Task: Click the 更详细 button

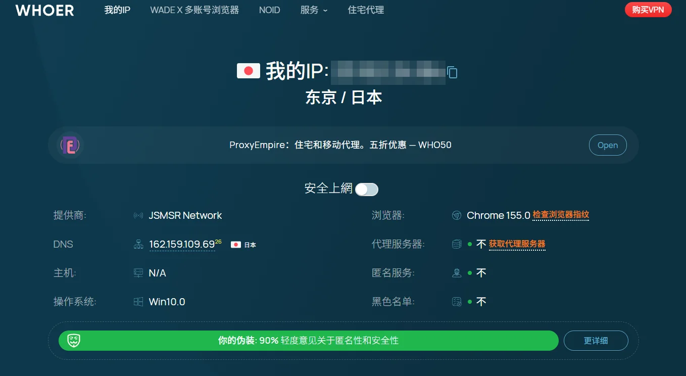Action: 596,341
